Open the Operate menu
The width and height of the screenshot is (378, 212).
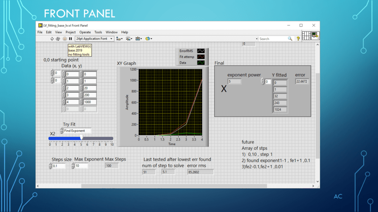point(85,32)
